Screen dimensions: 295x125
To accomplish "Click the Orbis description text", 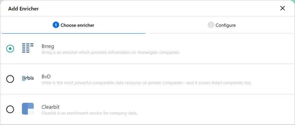I will click(x=147, y=83).
